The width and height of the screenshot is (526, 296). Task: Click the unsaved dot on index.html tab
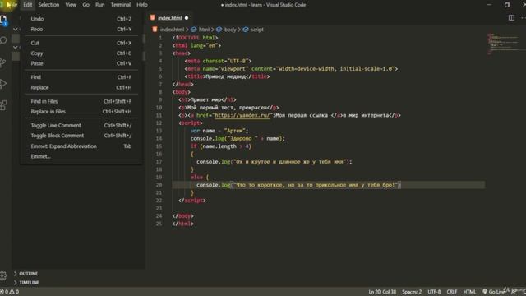coord(187,18)
